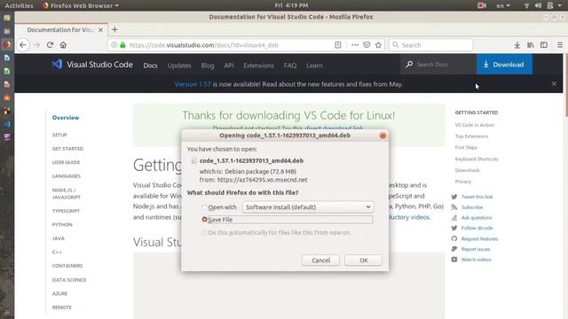
Task: Open Firefox home page icon
Action: point(63,45)
